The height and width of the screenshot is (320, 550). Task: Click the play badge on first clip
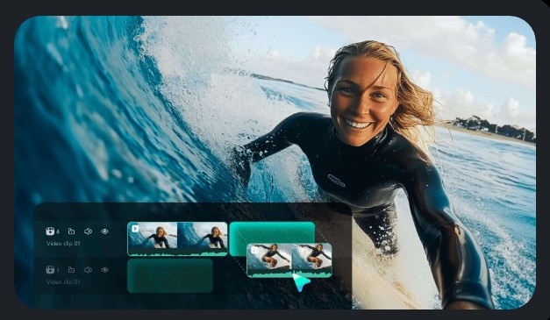point(135,229)
